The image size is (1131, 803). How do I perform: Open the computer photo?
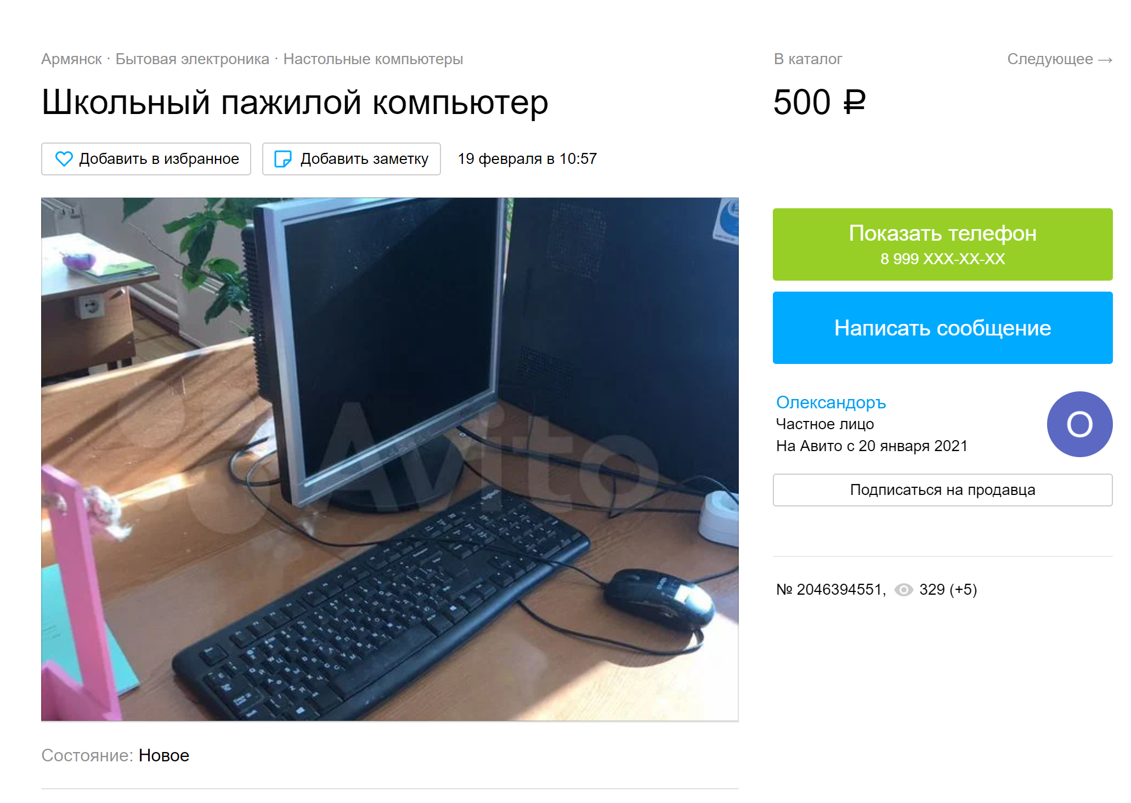389,459
